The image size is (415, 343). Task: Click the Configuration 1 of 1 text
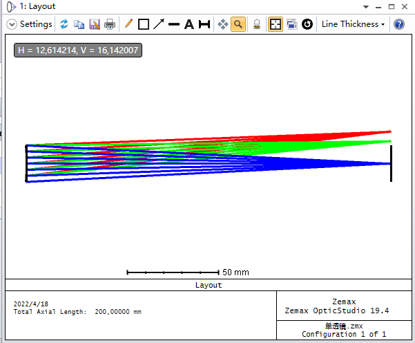pos(344,334)
